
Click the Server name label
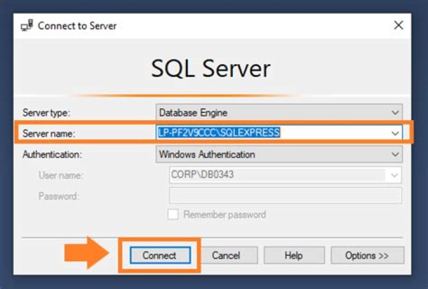[49, 134]
